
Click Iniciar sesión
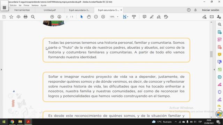(x=210, y=10)
